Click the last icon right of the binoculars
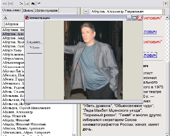The image size is (170, 136). click(39, 3)
